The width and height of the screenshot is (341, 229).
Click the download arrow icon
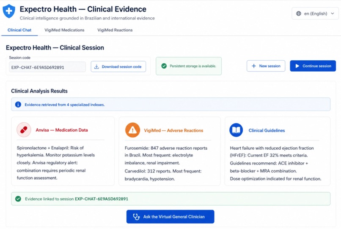coord(96,67)
